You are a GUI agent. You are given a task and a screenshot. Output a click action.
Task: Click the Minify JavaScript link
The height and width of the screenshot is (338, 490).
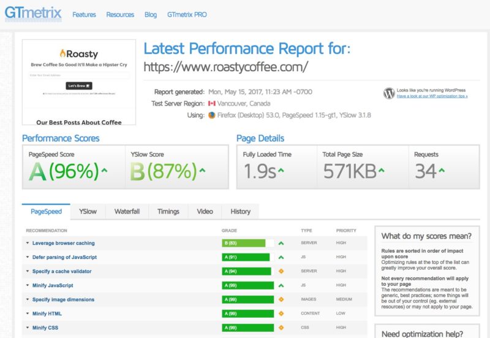pyautogui.click(x=53, y=285)
